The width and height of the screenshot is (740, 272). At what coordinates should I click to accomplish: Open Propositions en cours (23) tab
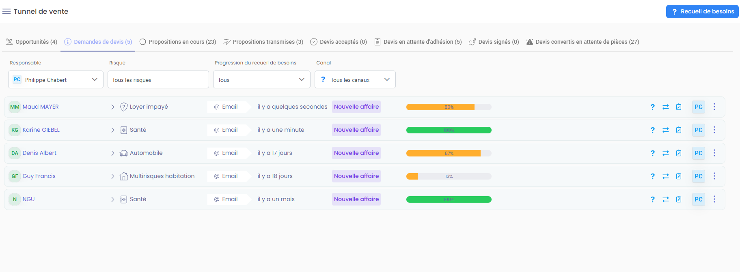point(178,42)
